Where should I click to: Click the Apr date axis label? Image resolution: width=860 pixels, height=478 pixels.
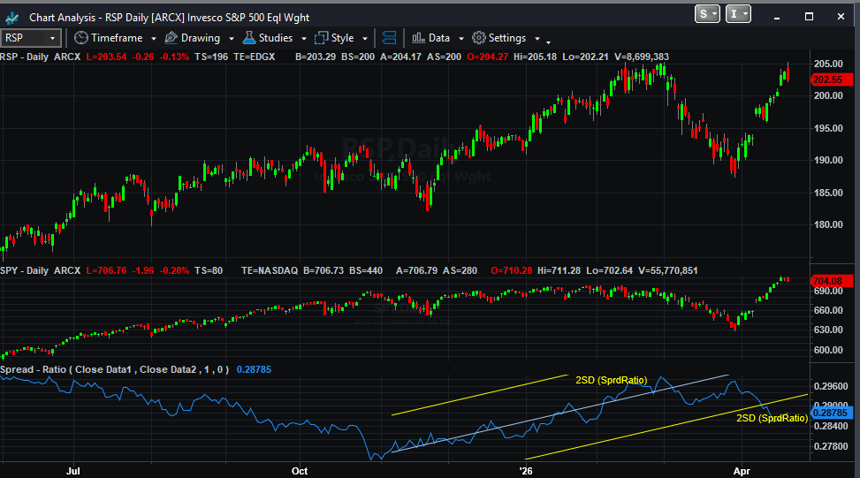click(742, 471)
